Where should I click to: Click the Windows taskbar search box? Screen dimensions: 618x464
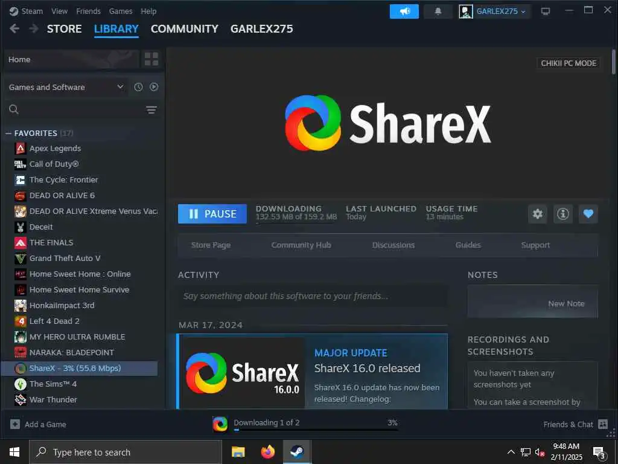(x=126, y=452)
